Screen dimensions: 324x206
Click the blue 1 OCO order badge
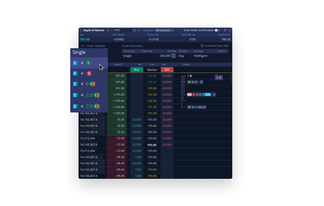pyautogui.click(x=207, y=94)
